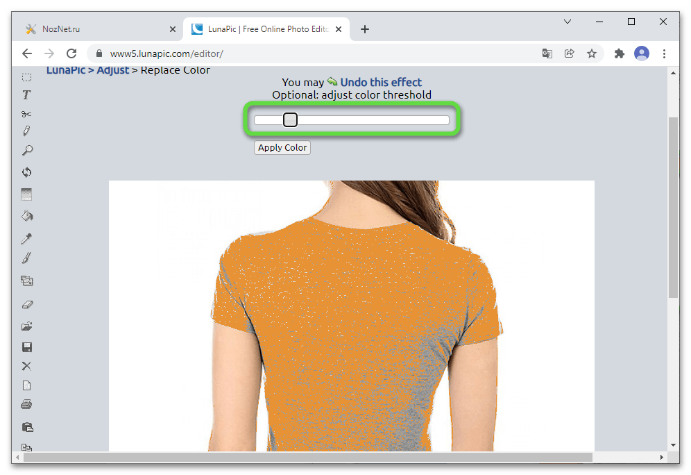Click the browser forward arrow
This screenshot has height=475, width=691.
pos(49,53)
